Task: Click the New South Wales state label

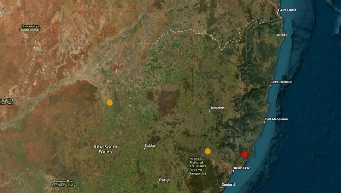Action: (106, 149)
